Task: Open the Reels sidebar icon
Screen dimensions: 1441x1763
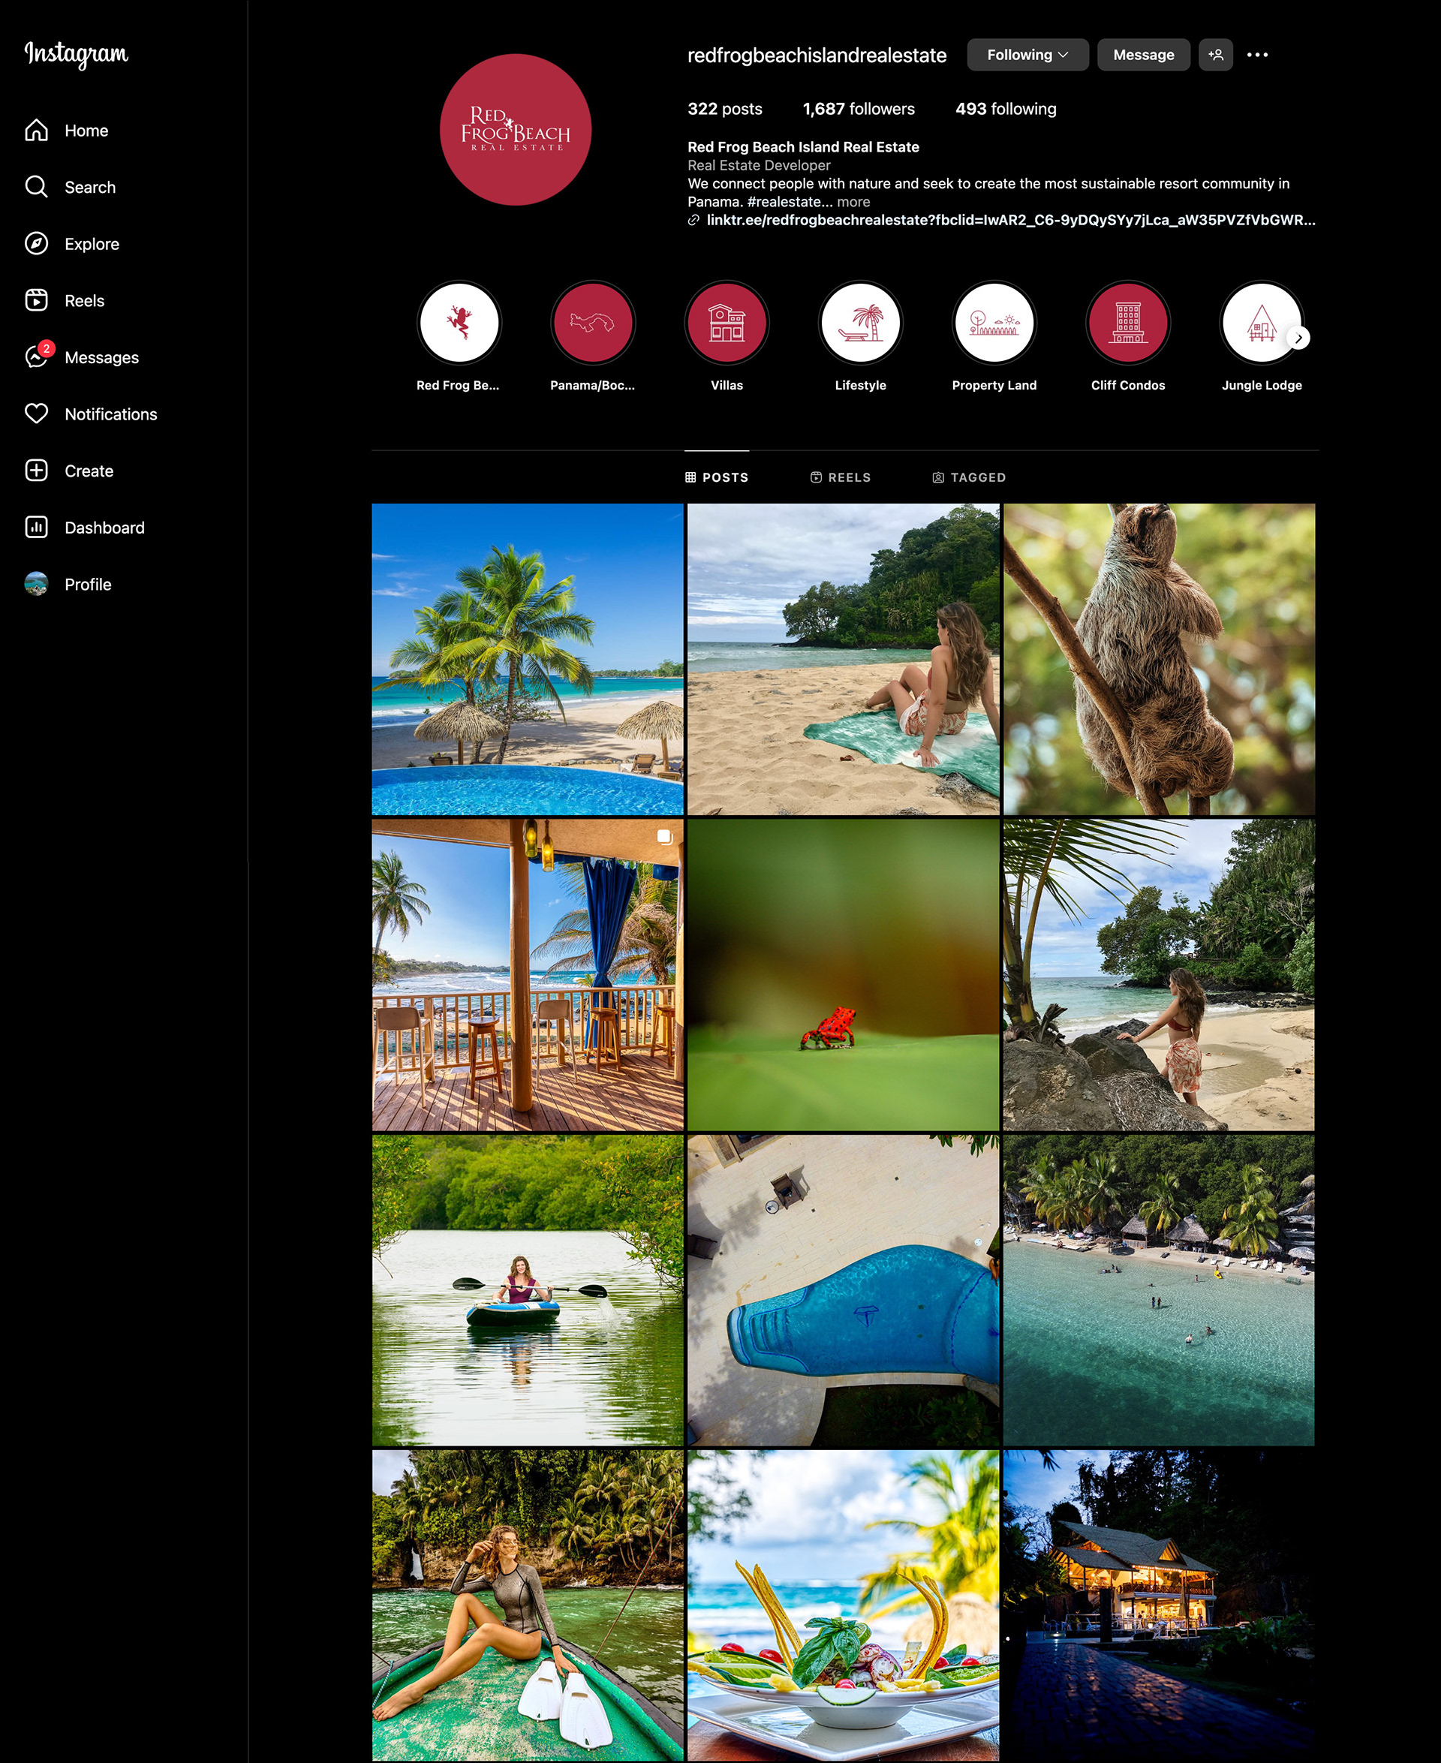Action: point(37,300)
